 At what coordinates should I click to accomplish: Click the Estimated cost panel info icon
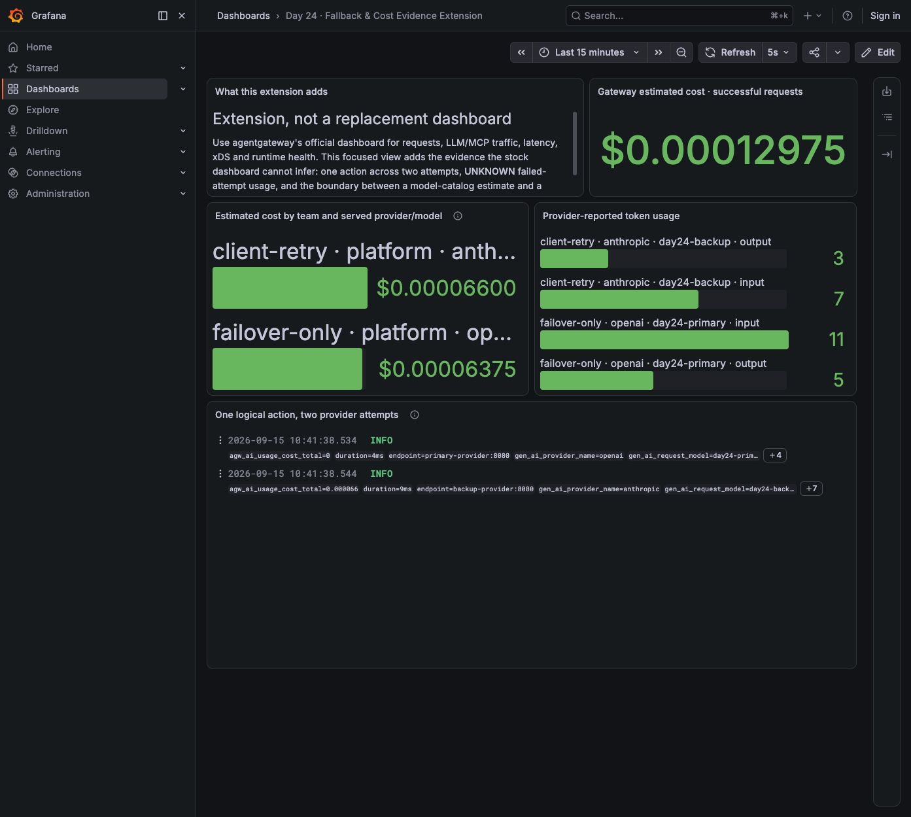pos(458,216)
